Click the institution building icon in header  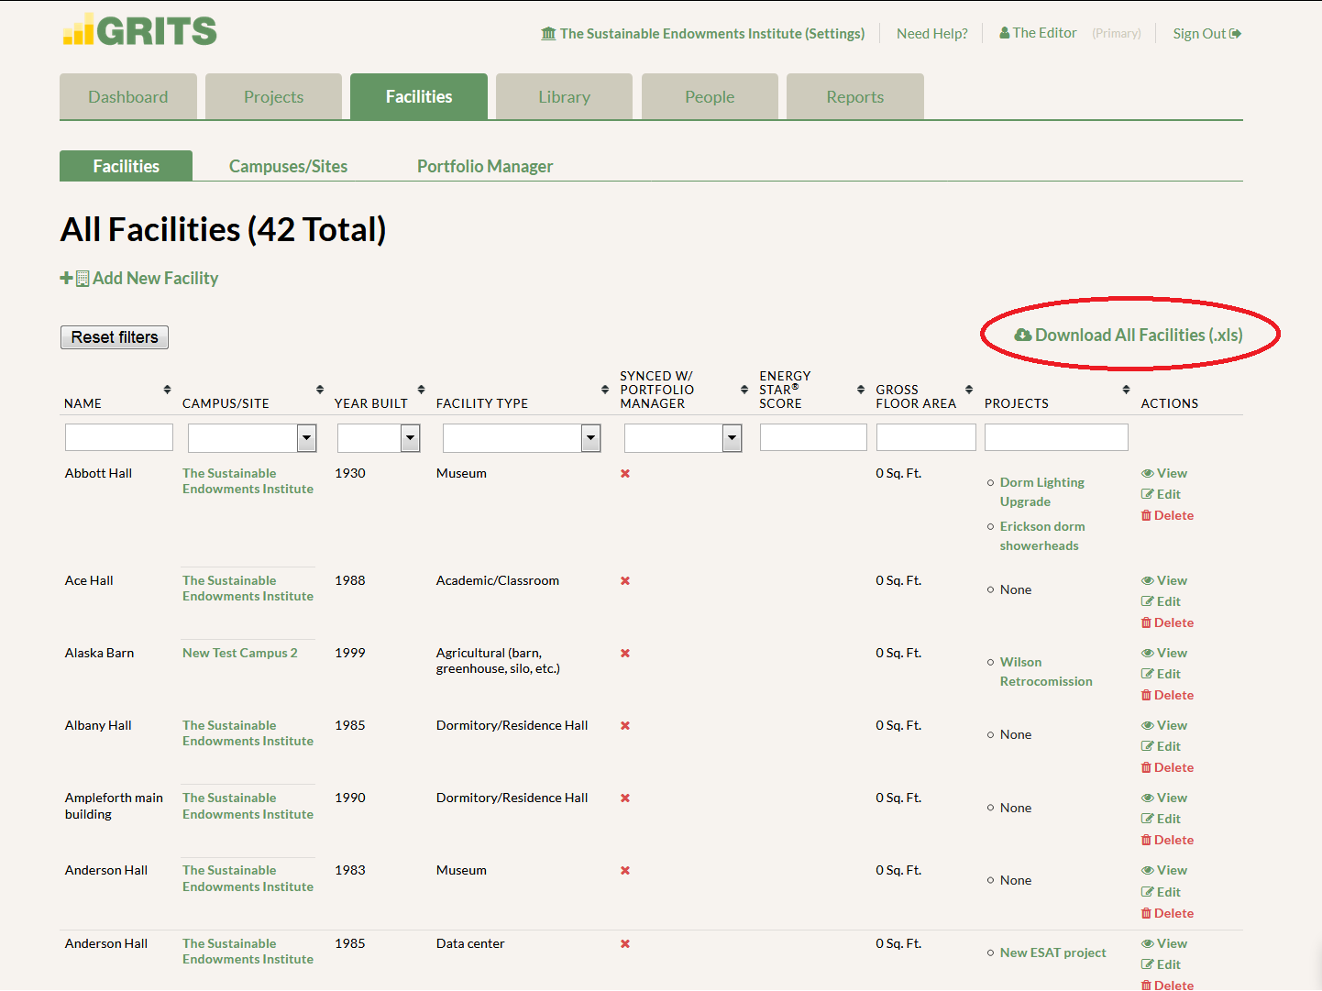[548, 34]
